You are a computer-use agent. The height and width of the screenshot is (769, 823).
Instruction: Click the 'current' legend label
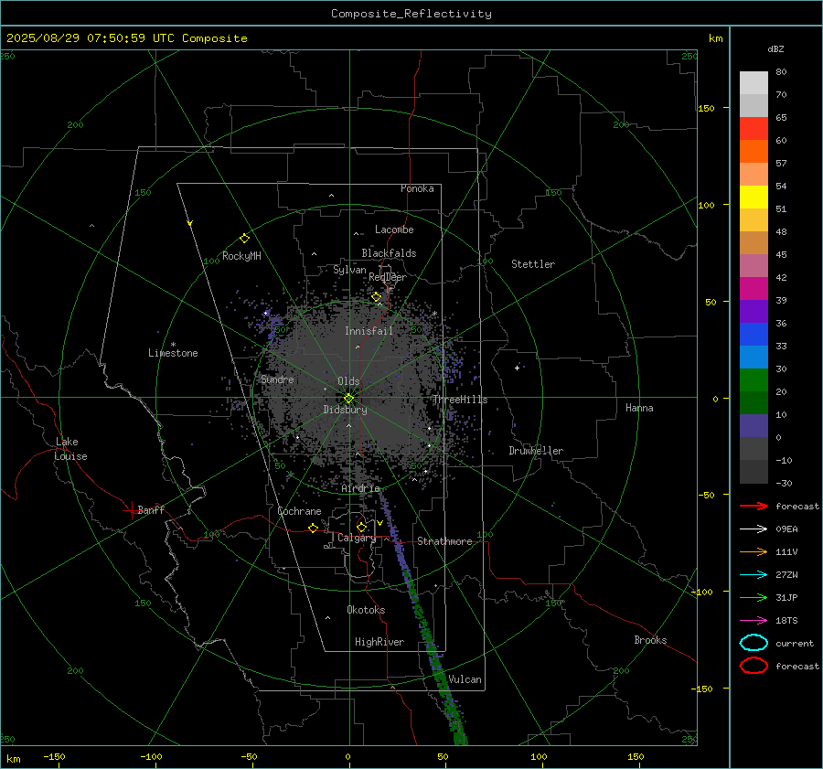795,644
